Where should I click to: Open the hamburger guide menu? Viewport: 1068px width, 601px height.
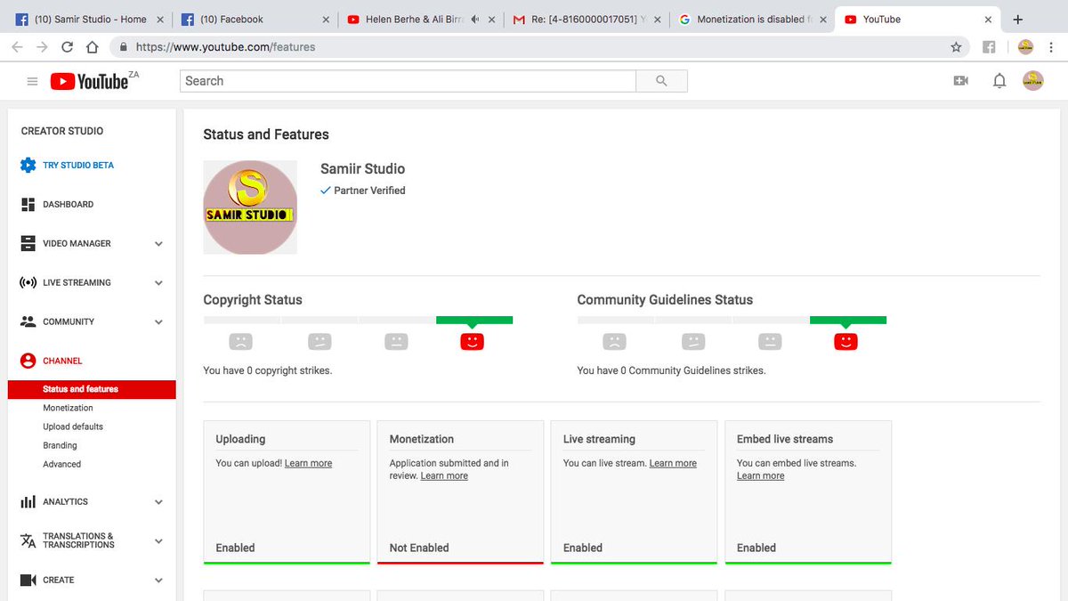[32, 81]
